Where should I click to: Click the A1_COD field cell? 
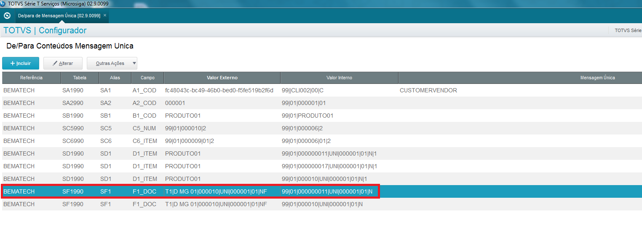pyautogui.click(x=147, y=90)
